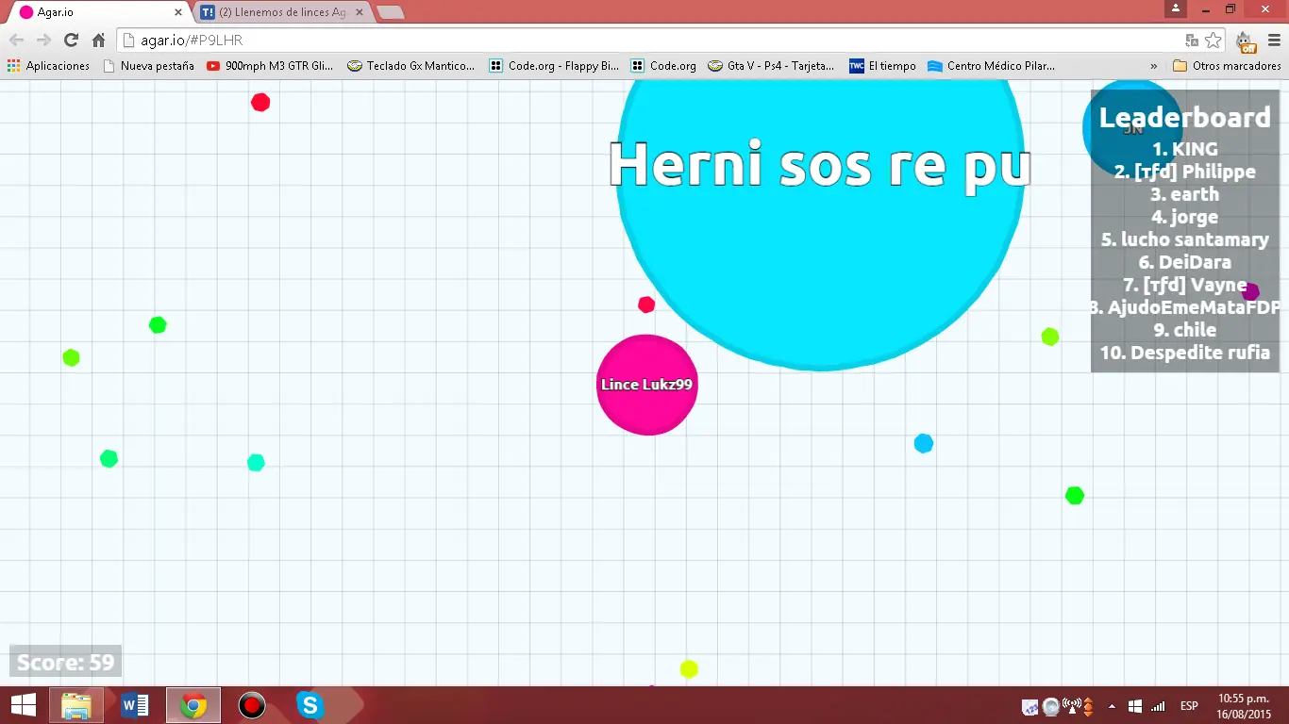Click leaderboard entry [тƒd] Philippe

click(x=1185, y=172)
